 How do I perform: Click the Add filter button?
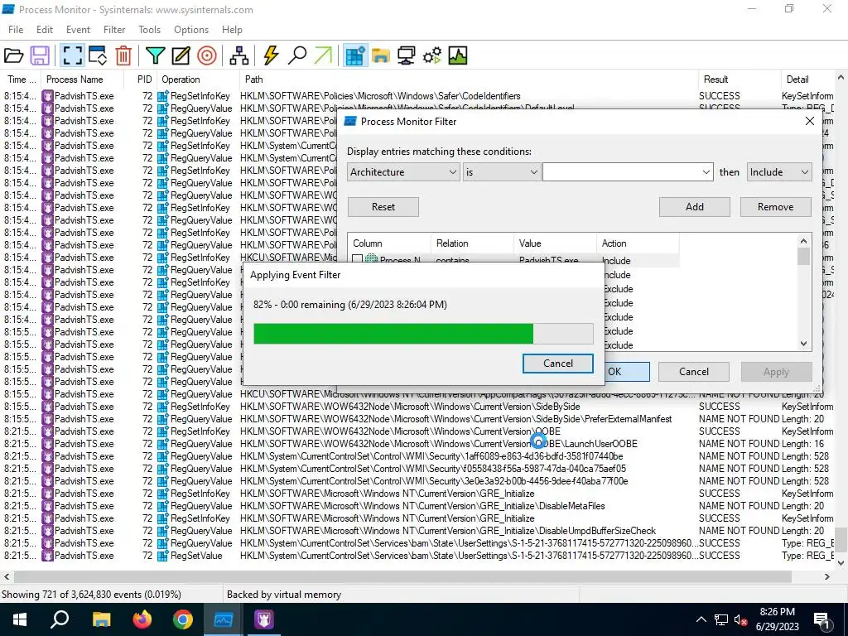coord(695,206)
